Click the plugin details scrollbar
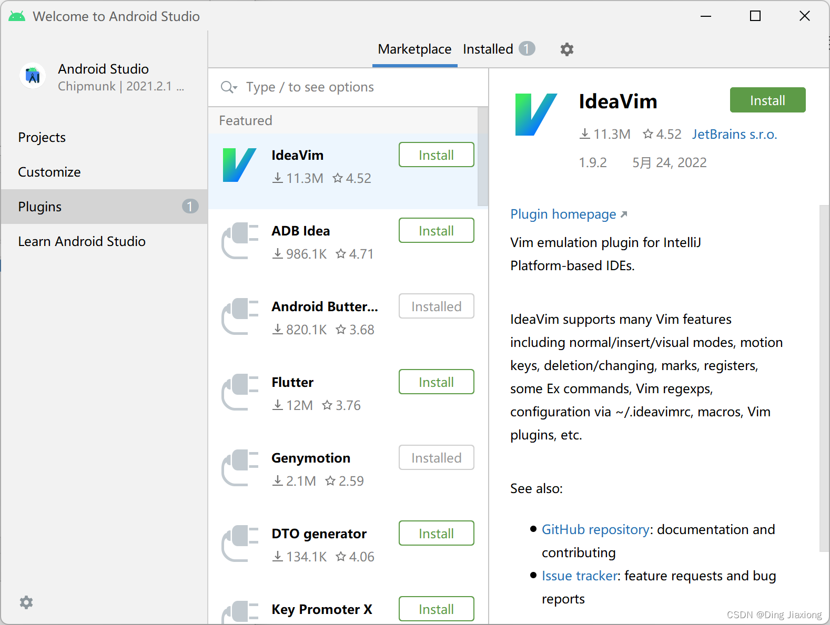Viewport: 830px width, 625px height. pos(824,378)
